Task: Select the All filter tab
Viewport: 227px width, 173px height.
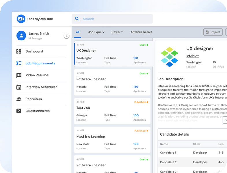Action: 78,32
